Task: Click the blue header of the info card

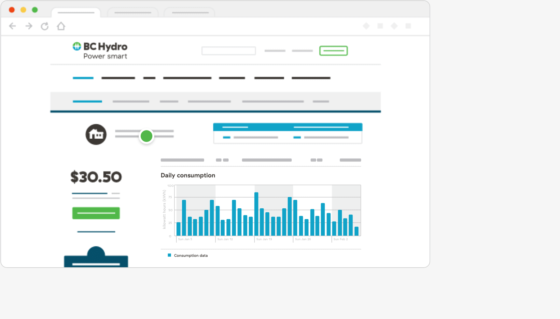Action: [288, 127]
